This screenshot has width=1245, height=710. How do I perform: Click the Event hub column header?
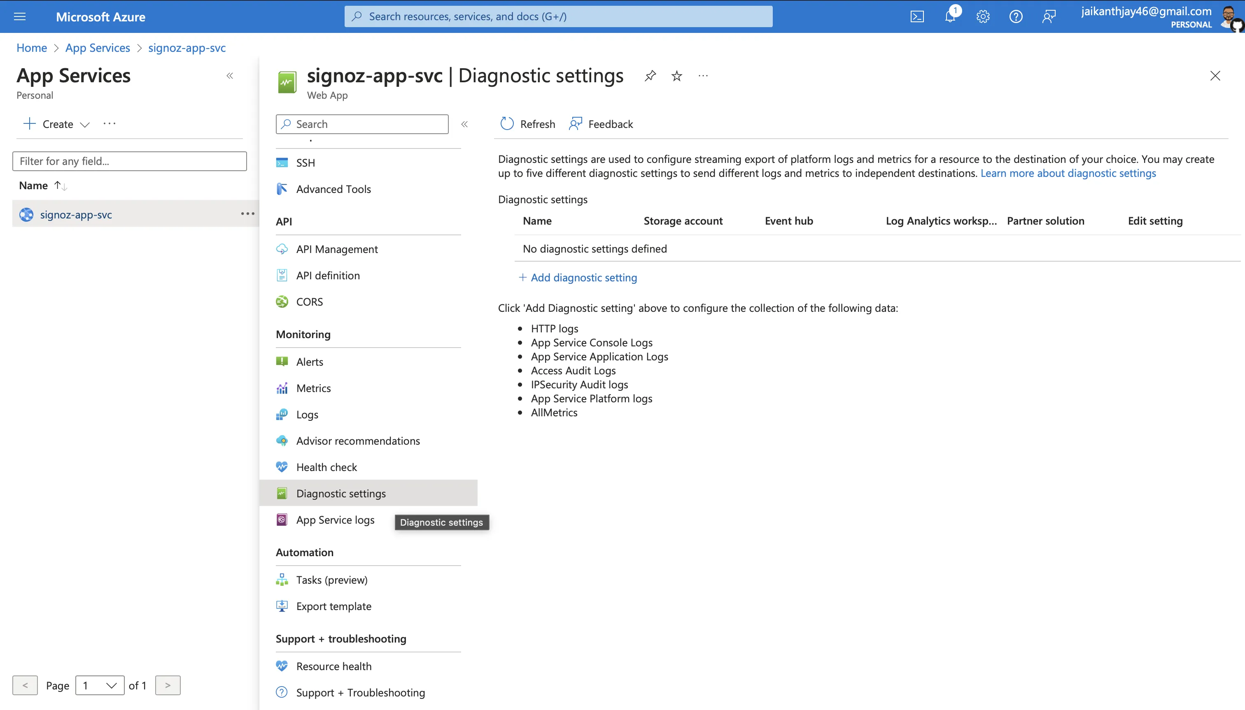(789, 221)
